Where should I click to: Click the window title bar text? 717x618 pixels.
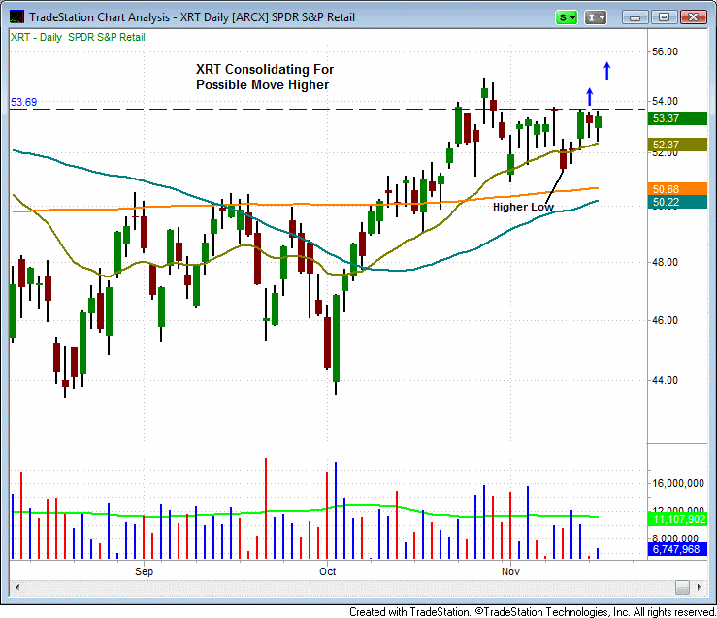192,17
